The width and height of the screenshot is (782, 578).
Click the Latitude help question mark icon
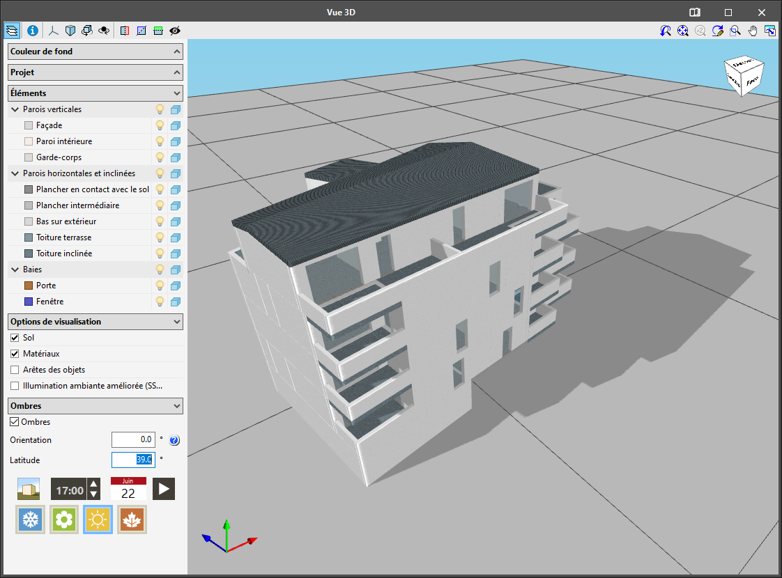pos(174,439)
